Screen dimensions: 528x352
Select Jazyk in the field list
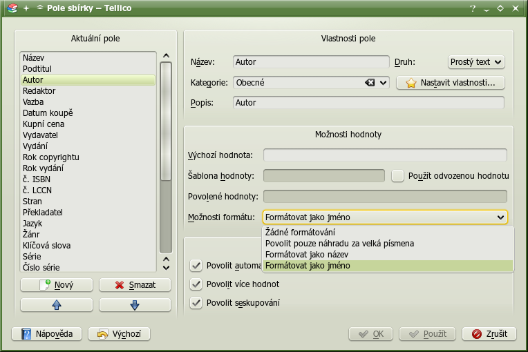[88, 224]
